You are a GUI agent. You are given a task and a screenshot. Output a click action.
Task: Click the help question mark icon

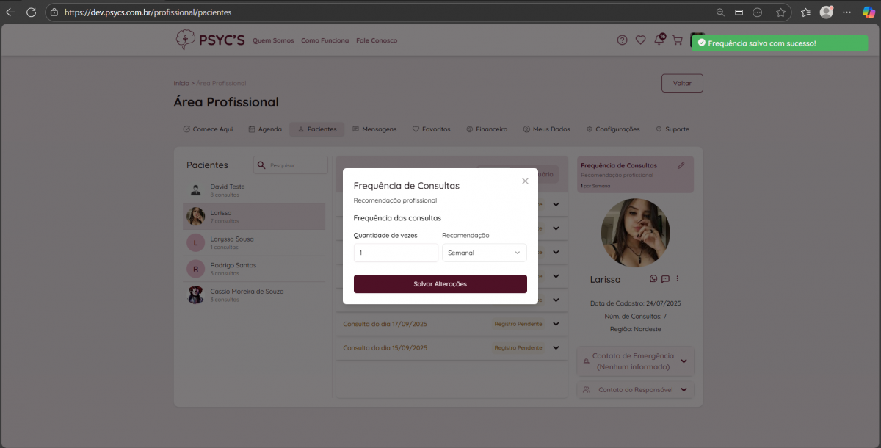pos(622,40)
